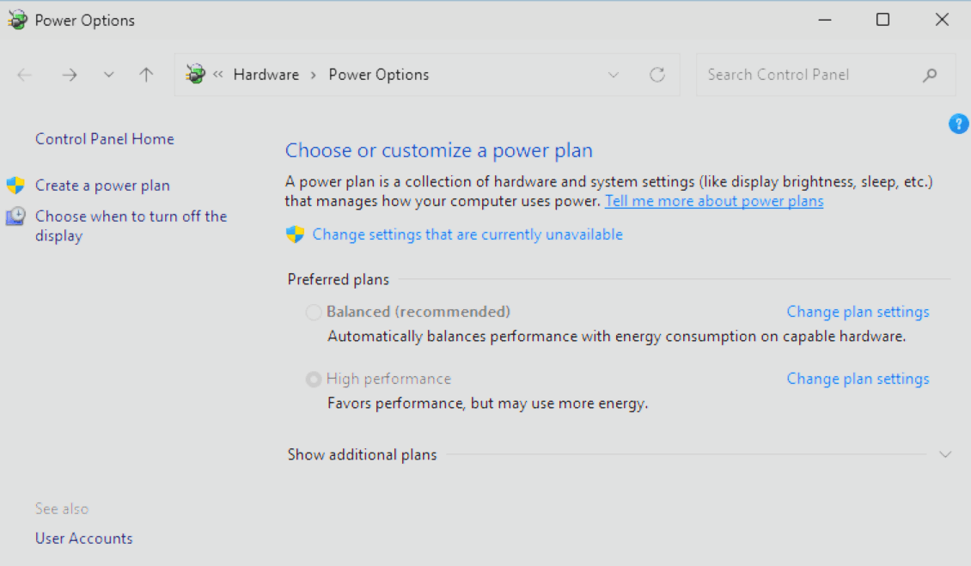Click the search magnifier icon
This screenshot has height=566, width=971.
(x=930, y=75)
